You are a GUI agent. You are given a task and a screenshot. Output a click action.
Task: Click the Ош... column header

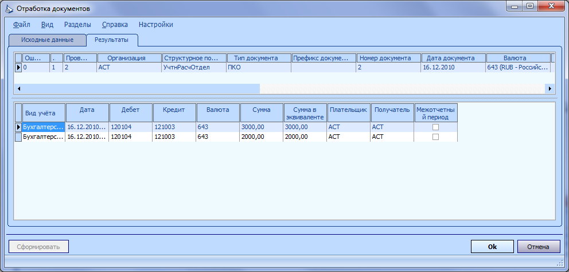click(x=36, y=58)
